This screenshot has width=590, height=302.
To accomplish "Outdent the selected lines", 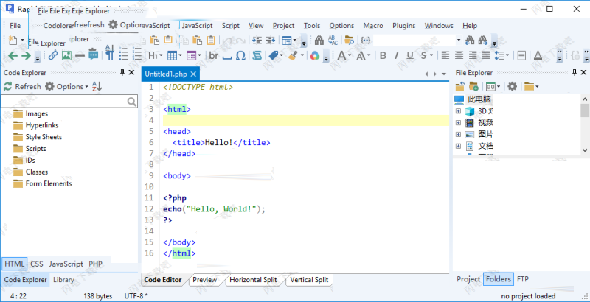I will pos(271,40).
